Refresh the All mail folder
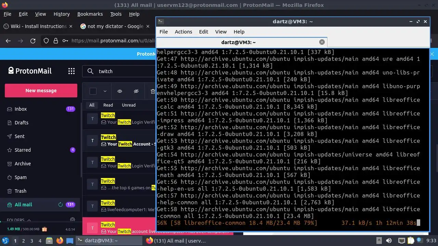Screen dimensions: 438x246 (x=61, y=205)
